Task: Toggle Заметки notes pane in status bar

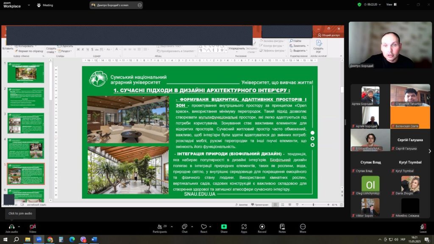Action: (241, 205)
